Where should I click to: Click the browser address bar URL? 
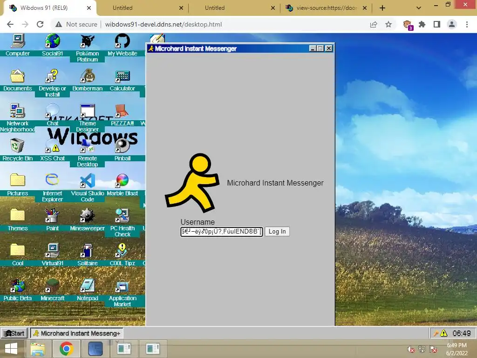coord(164,24)
